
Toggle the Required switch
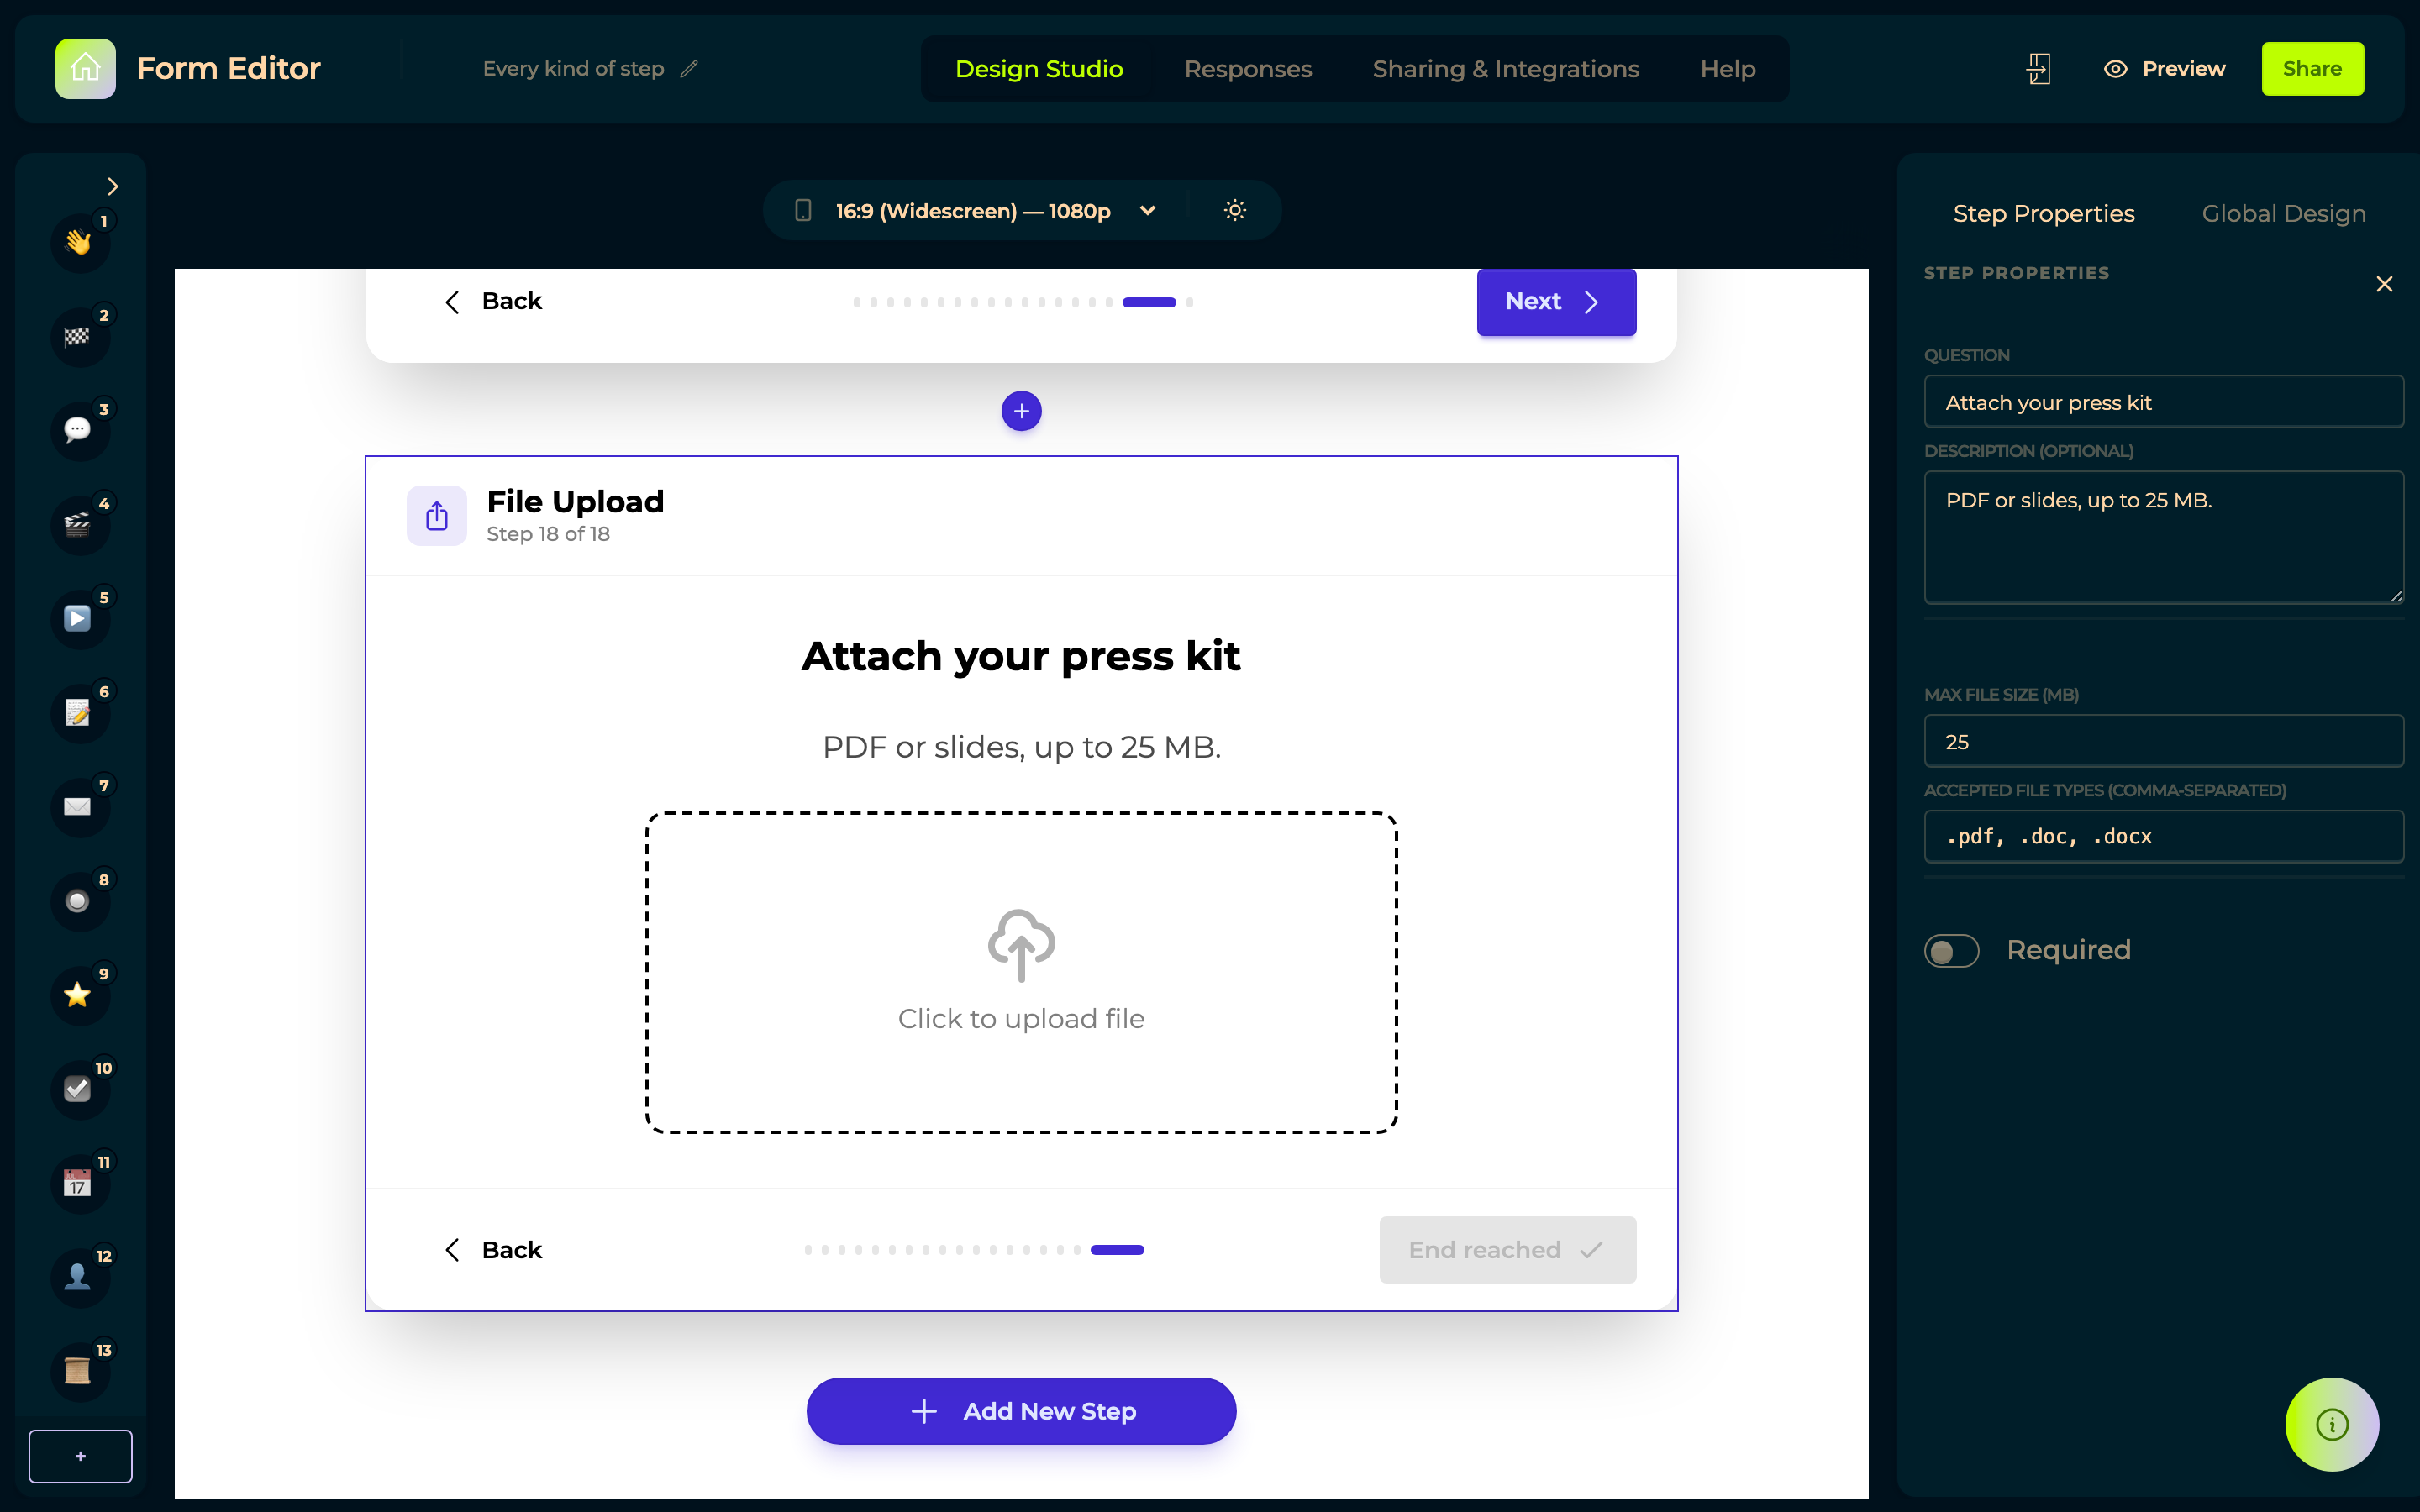tap(1951, 950)
